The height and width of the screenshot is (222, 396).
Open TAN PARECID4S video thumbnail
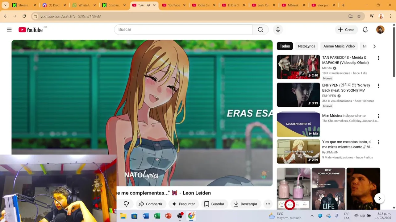point(298,67)
